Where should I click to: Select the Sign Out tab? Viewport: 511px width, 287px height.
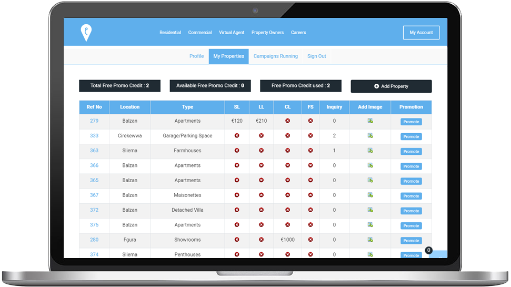tap(316, 56)
